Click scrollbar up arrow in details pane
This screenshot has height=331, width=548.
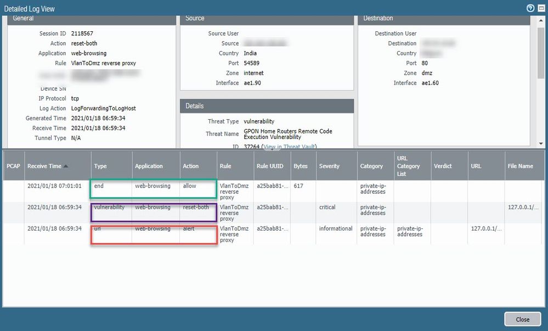(541, 21)
